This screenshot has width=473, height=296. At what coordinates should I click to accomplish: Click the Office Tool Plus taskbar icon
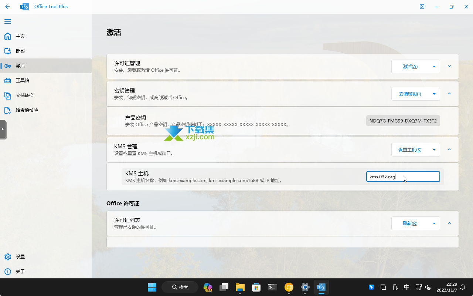(321, 287)
